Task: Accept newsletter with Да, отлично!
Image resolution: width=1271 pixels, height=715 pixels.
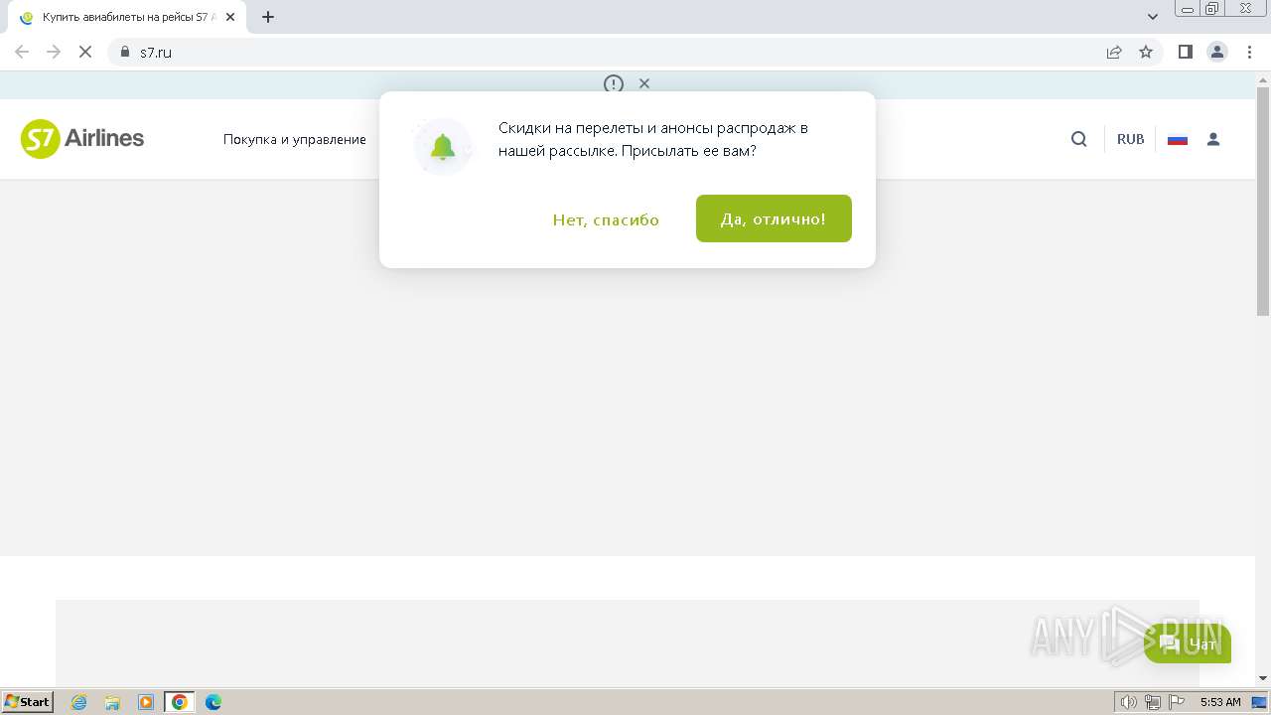Action: [774, 218]
